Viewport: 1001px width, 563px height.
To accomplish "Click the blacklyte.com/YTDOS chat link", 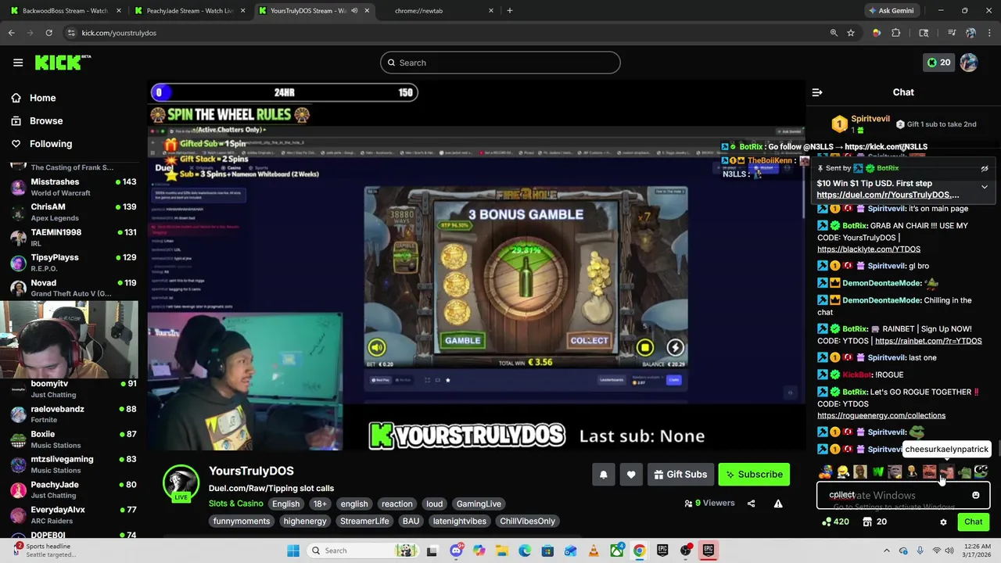I will [868, 249].
